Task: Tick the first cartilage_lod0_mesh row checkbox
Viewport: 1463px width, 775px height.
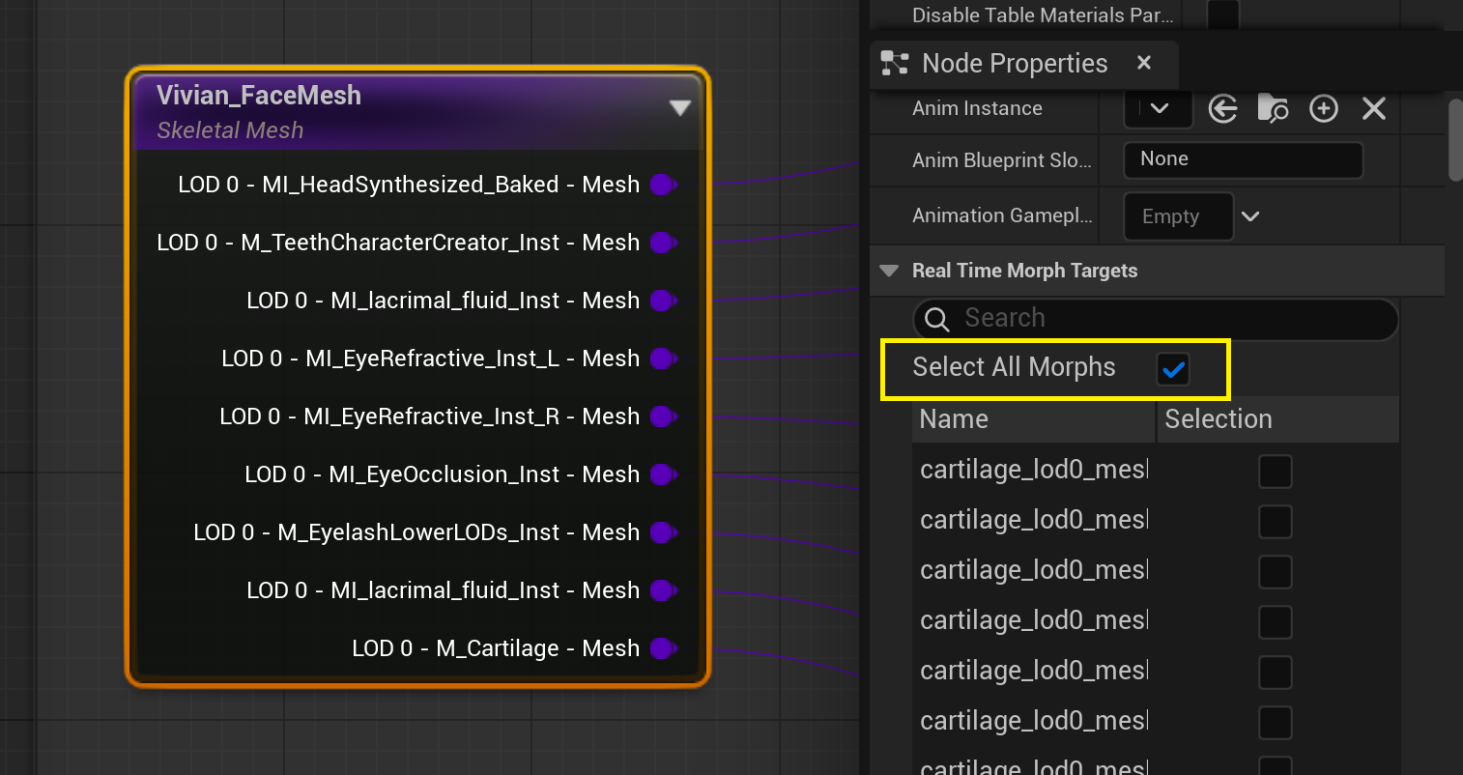Action: pos(1276,472)
